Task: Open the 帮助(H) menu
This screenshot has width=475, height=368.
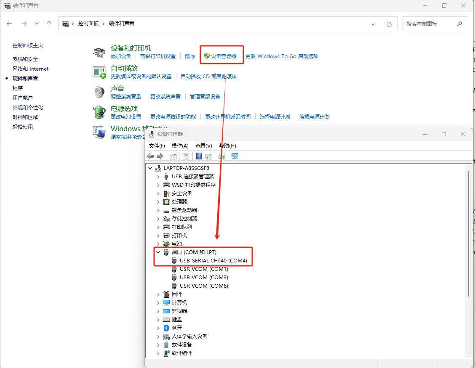Action: (227, 146)
